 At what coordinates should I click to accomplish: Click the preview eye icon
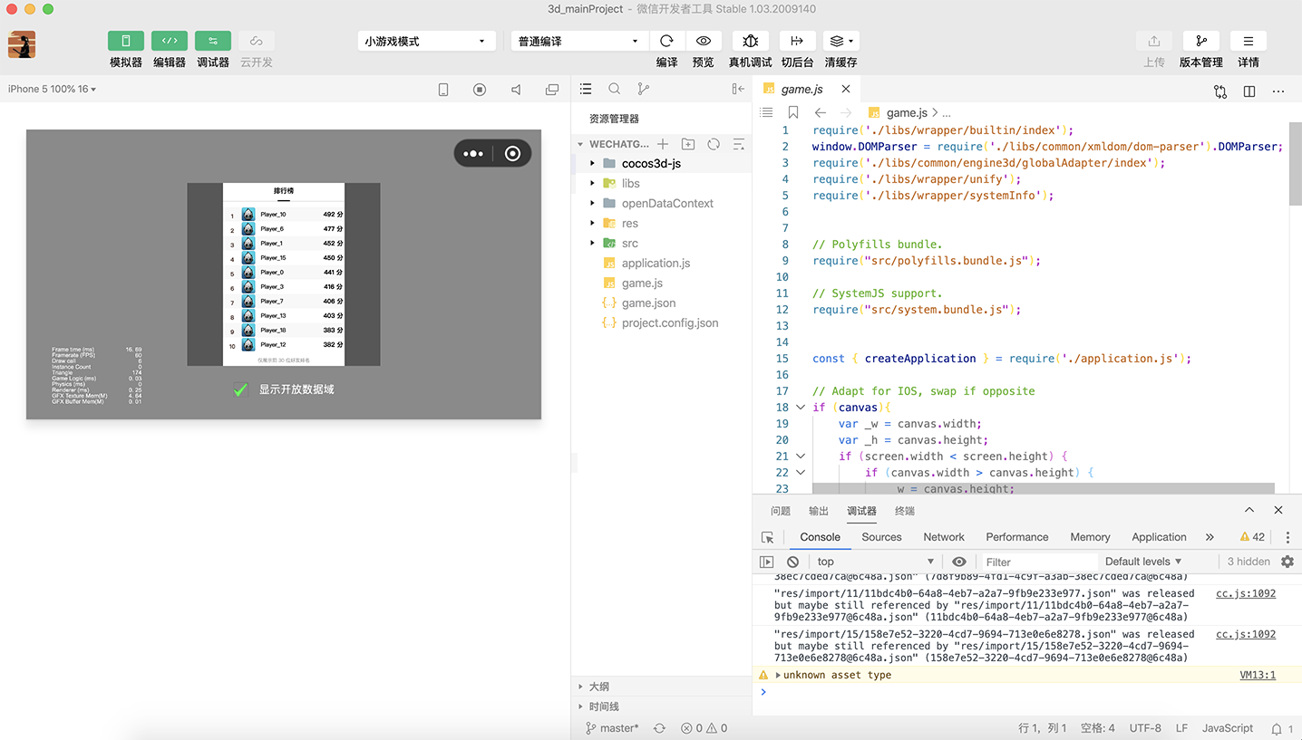[703, 41]
